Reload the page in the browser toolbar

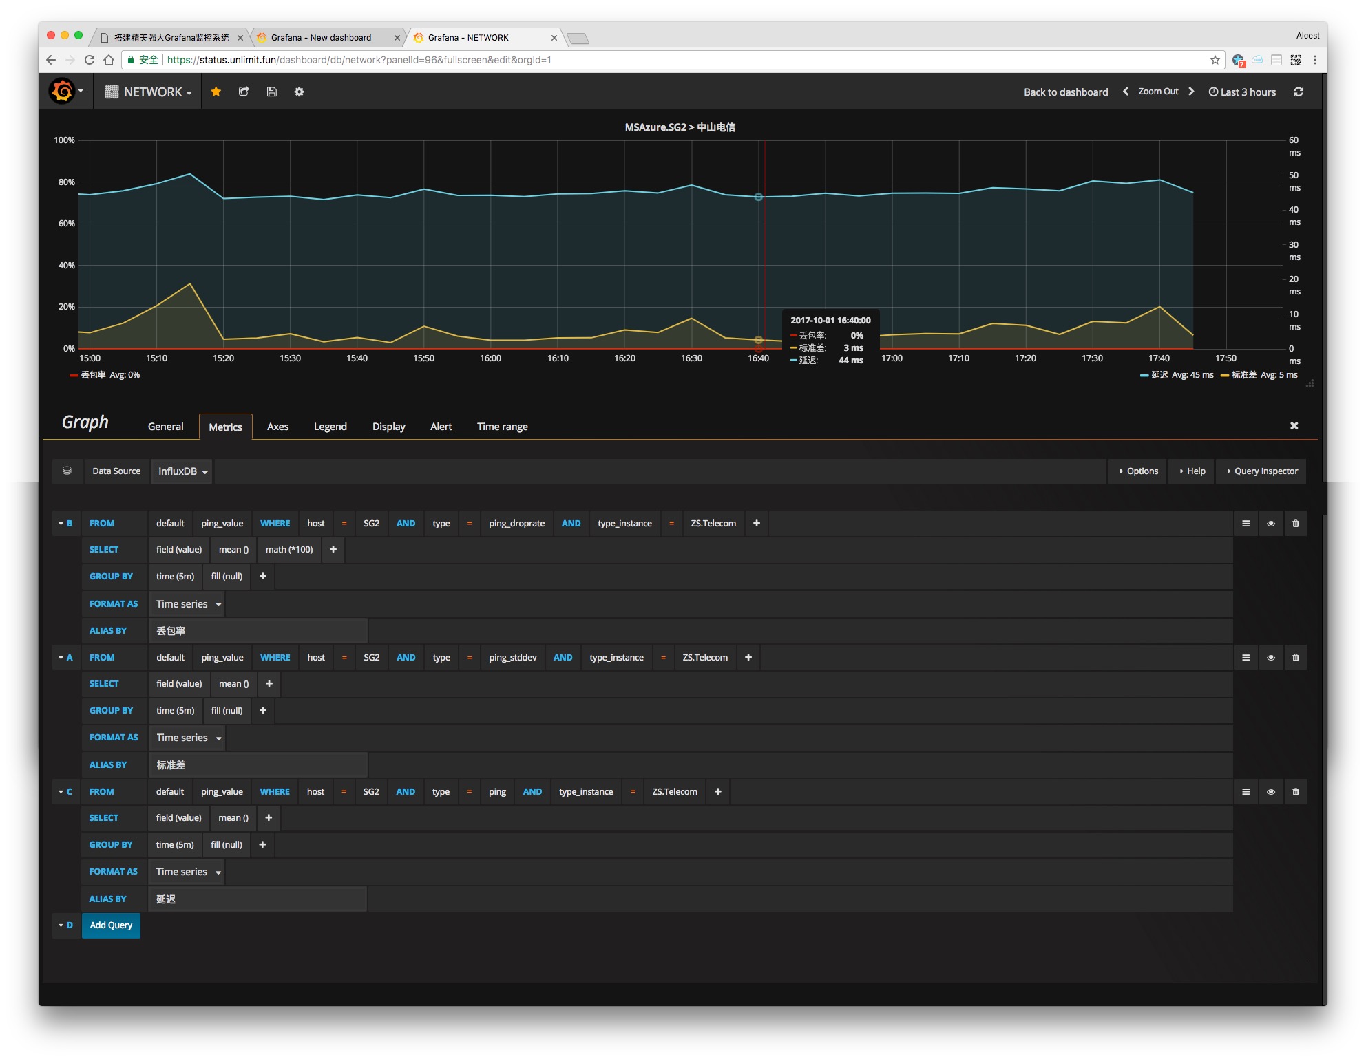tap(90, 60)
